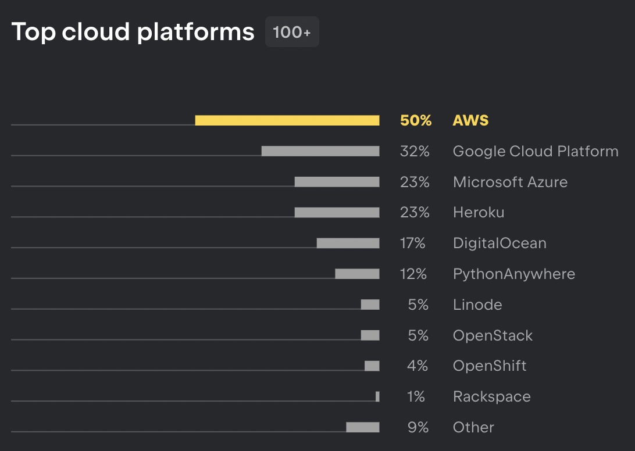Click the Heroku label
Image resolution: width=635 pixels, height=451 pixels.
pyautogui.click(x=479, y=213)
